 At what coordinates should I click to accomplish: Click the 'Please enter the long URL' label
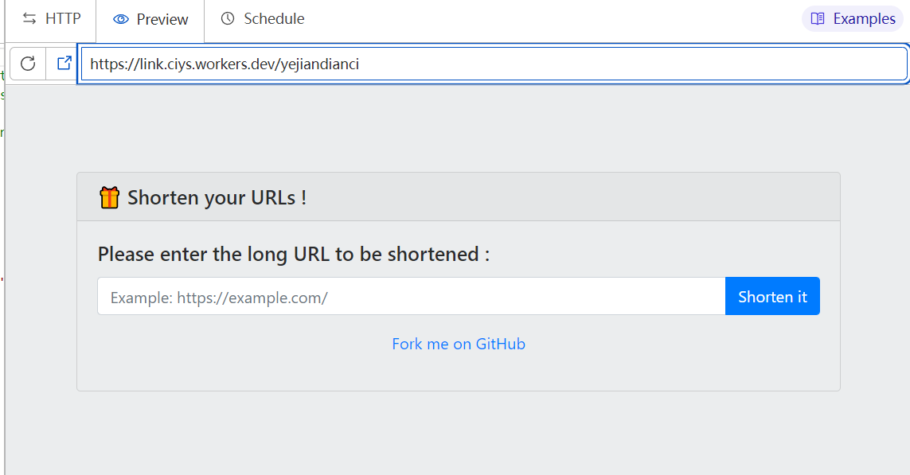point(293,255)
